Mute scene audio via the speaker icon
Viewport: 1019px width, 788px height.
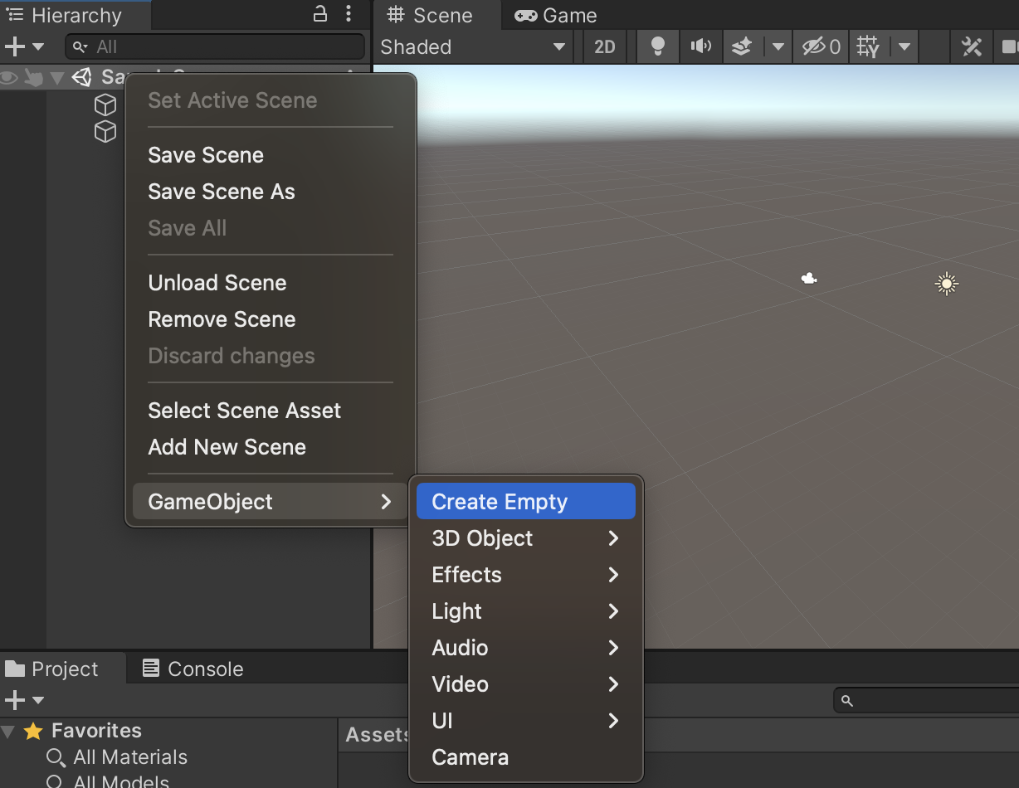tap(700, 46)
